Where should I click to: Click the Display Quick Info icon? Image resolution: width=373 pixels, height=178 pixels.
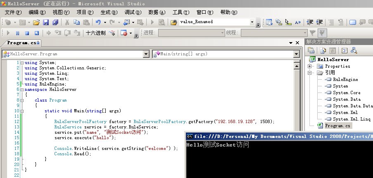point(288,22)
